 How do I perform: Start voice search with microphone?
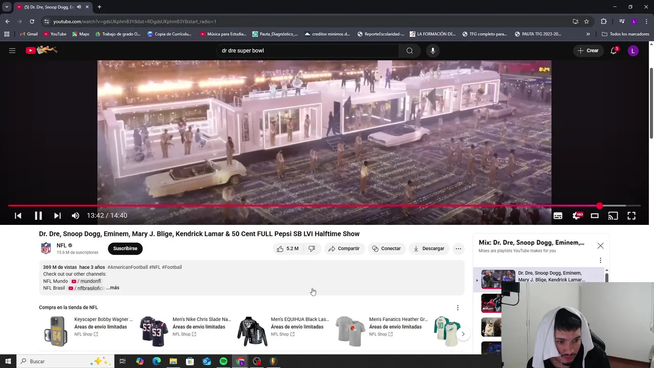tap(433, 51)
